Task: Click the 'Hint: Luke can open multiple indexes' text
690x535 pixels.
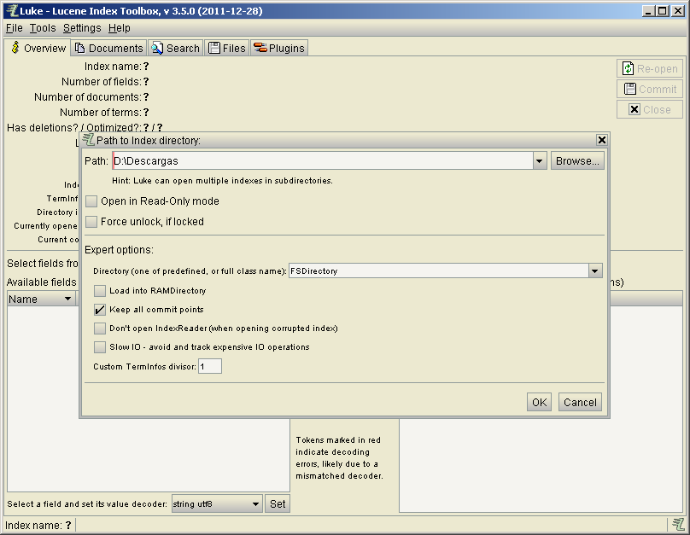Action: [x=222, y=181]
